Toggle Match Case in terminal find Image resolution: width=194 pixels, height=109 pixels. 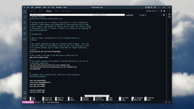click(140, 15)
